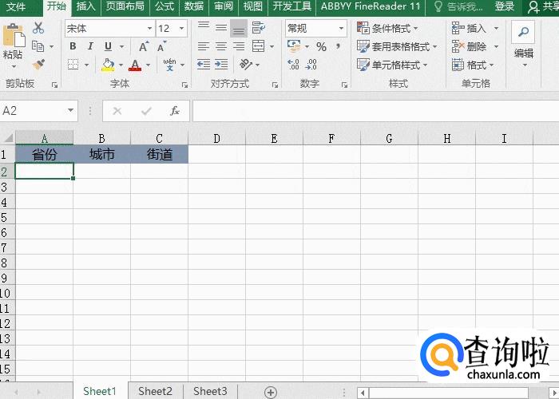Click the Increase Indent icon
The width and height of the screenshot is (559, 399).
point(221,65)
